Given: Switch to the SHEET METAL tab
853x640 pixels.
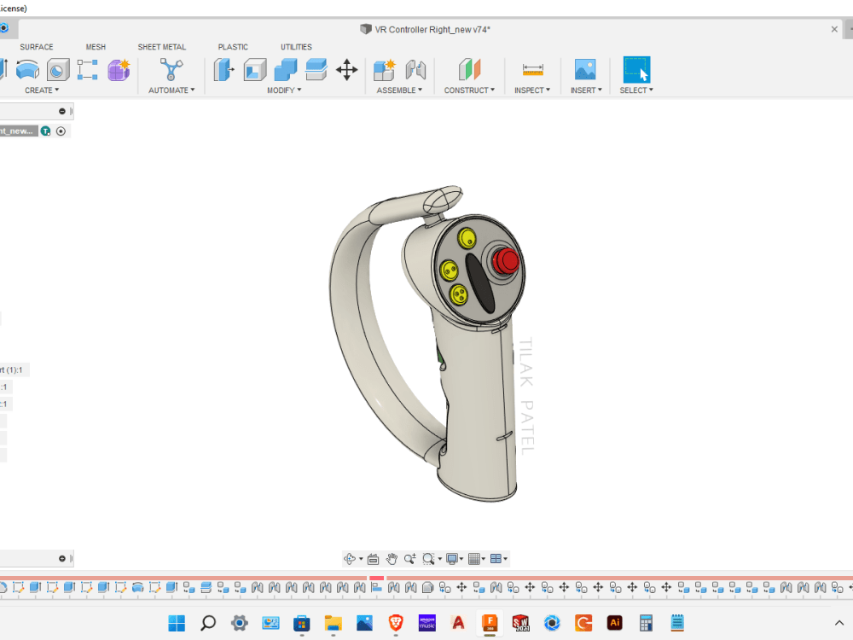Looking at the screenshot, I should tap(161, 47).
